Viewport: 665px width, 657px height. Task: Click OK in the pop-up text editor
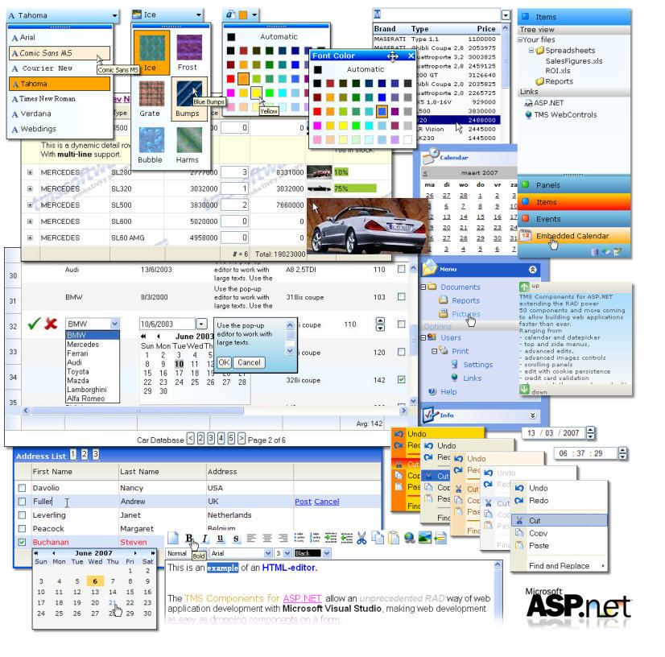(224, 362)
